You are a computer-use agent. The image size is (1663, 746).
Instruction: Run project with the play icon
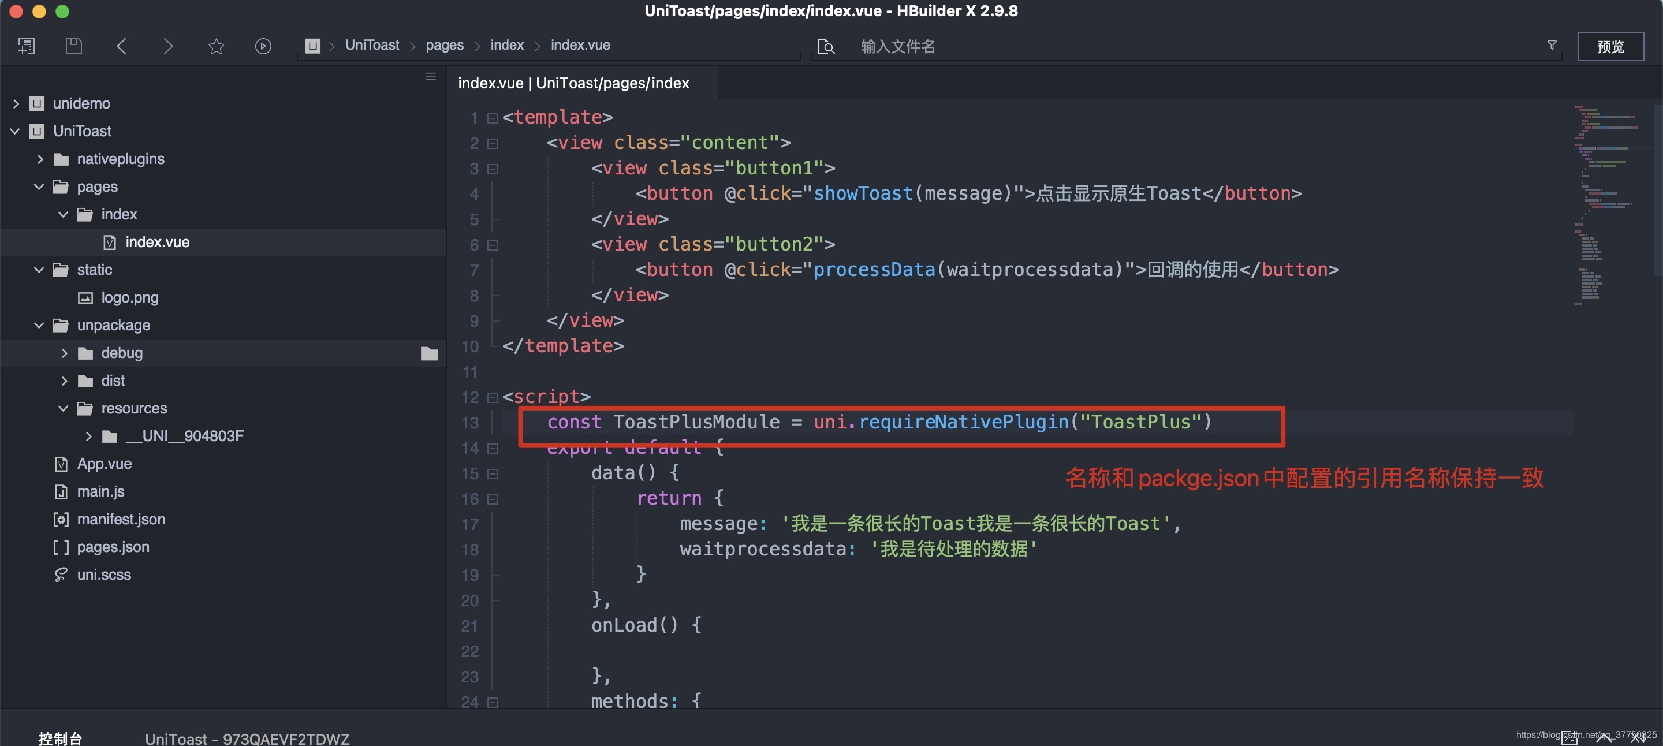point(263,46)
